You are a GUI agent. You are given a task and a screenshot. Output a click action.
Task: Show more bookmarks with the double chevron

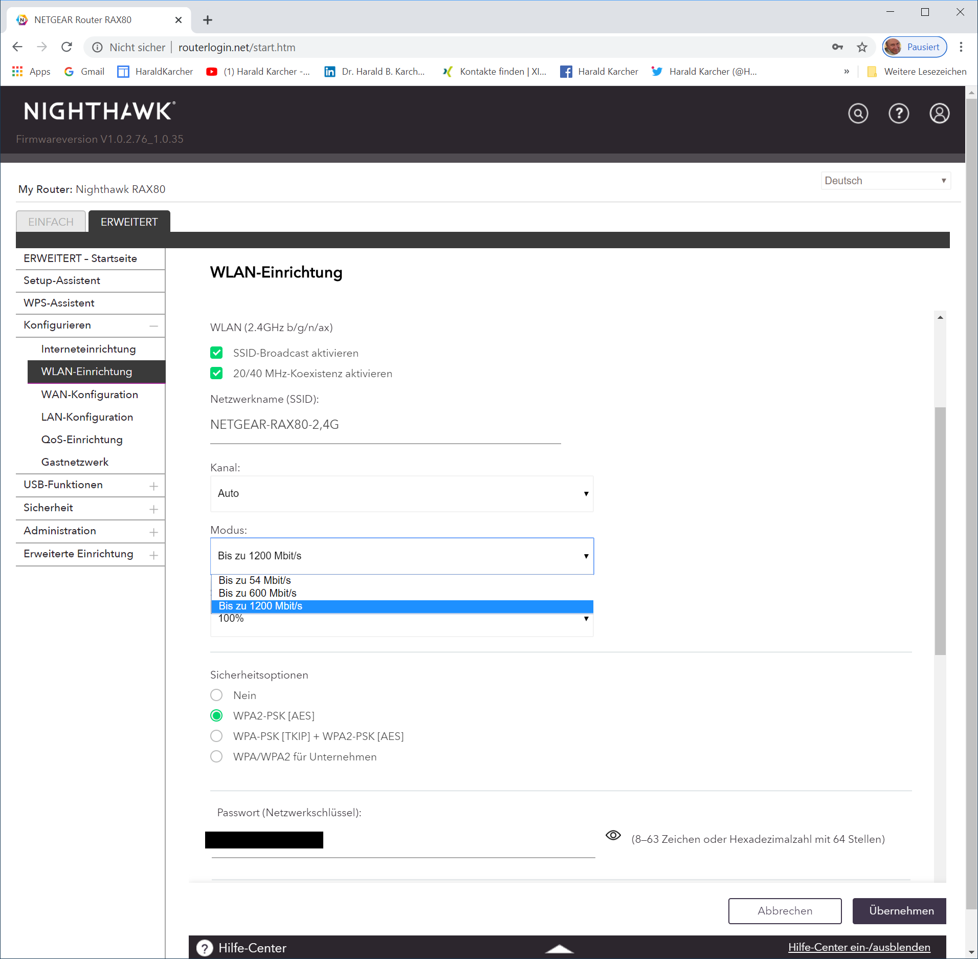(x=847, y=72)
